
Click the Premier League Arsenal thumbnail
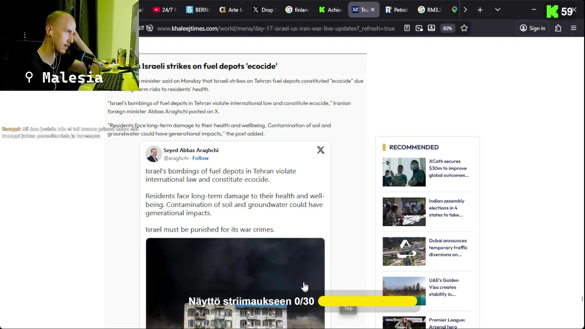pyautogui.click(x=404, y=323)
